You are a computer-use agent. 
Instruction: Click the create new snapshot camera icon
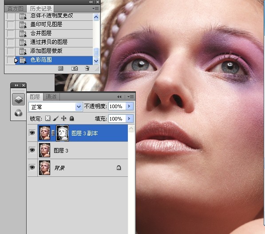pyautogui.click(x=75, y=68)
